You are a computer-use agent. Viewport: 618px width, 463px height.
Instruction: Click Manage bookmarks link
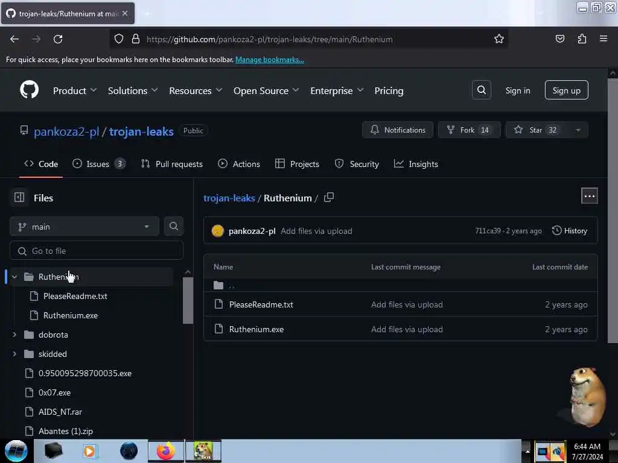click(270, 60)
